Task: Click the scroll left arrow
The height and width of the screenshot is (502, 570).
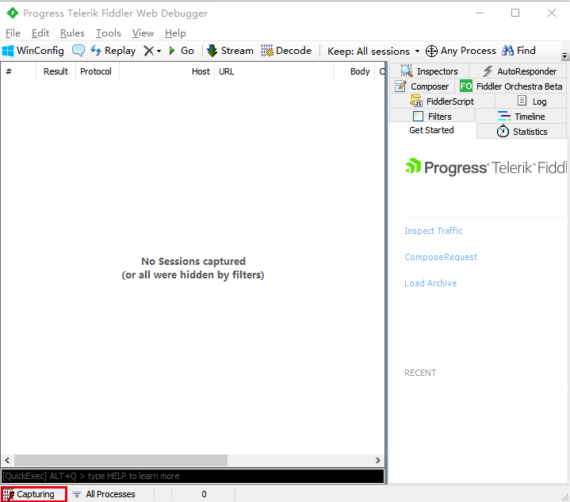Action: [x=7, y=460]
